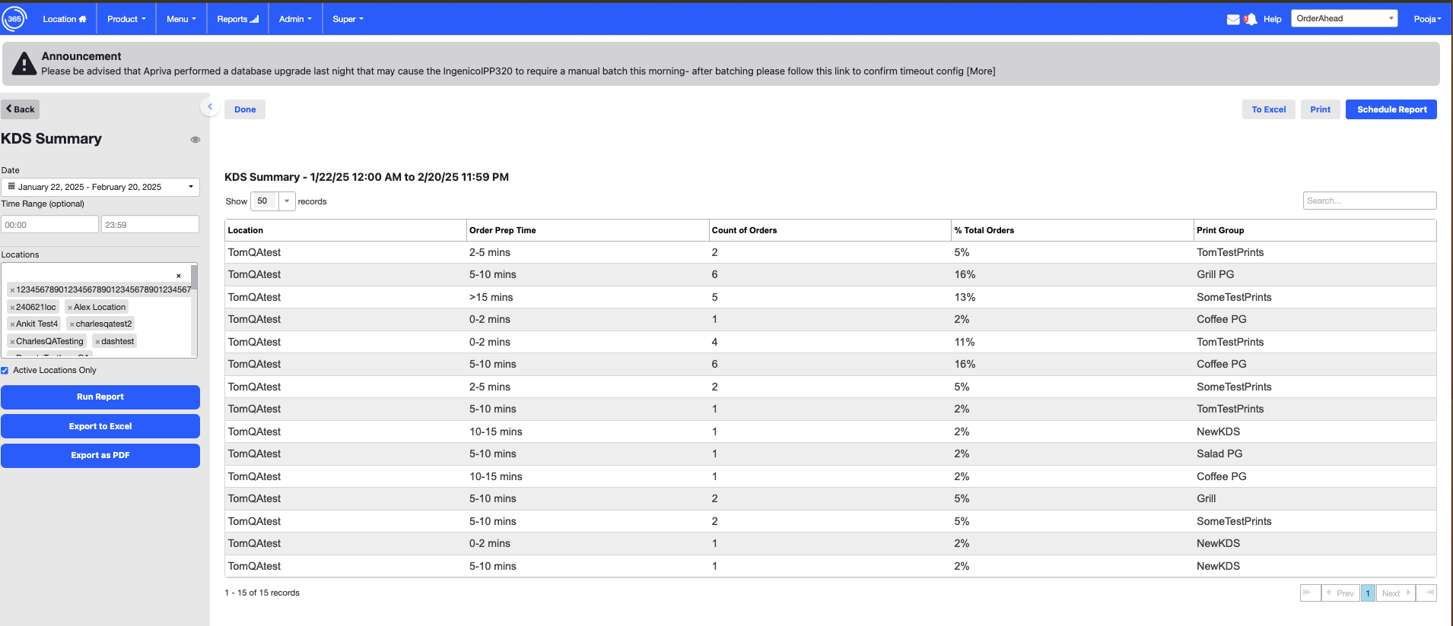Viewport: 1453px width, 626px height.
Task: Click the Prev page button
Action: coord(1340,593)
